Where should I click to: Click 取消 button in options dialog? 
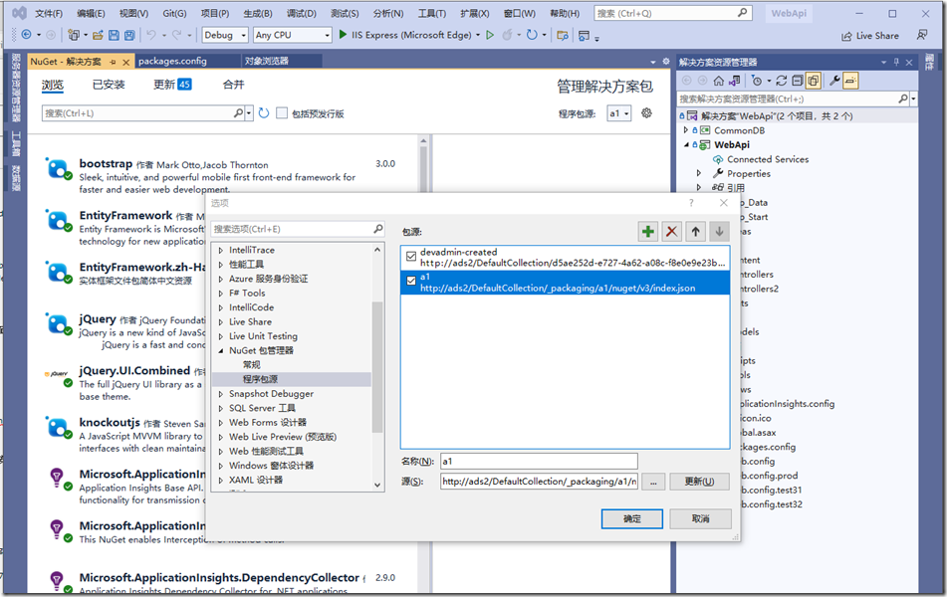[x=701, y=518]
